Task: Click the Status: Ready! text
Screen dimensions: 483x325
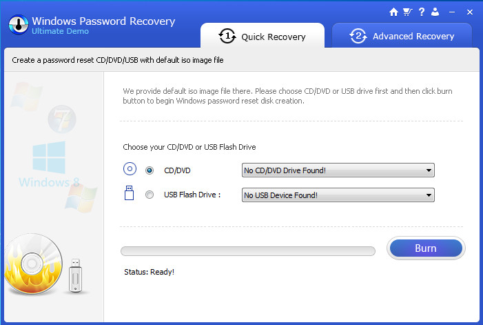Action: [149, 272]
